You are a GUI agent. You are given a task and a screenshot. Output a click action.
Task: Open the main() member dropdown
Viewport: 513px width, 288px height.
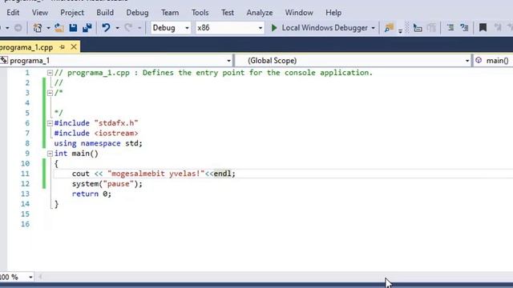pos(494,61)
